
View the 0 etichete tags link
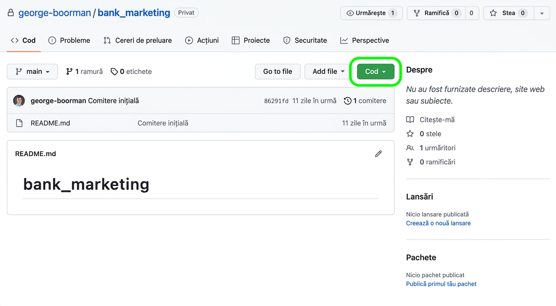pos(131,71)
